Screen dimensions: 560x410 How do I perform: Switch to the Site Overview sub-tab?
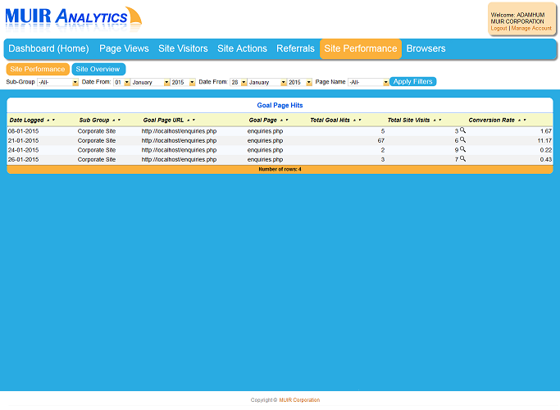coord(98,70)
